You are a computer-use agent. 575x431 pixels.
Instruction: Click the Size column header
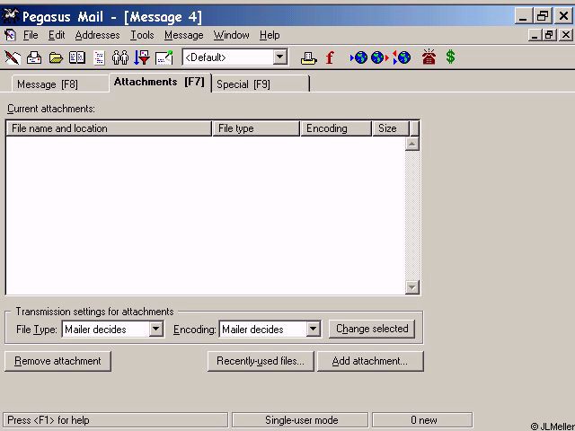391,128
